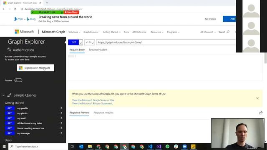Screen dimensions: 267x150
Task: Expand the Programs menu
Action: pos(173,32)
